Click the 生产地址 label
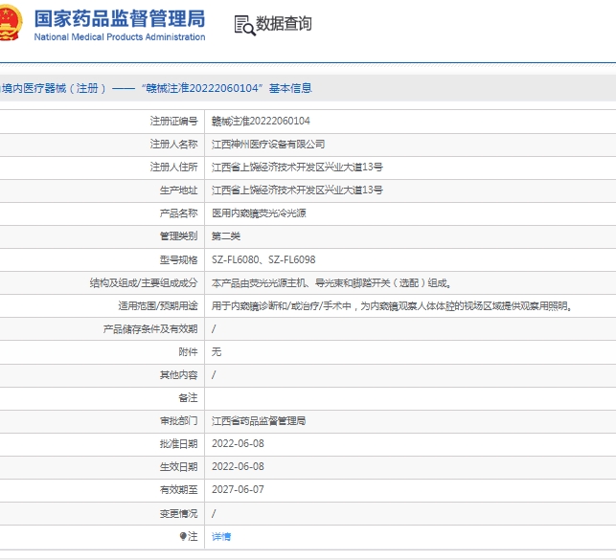 click(x=178, y=190)
